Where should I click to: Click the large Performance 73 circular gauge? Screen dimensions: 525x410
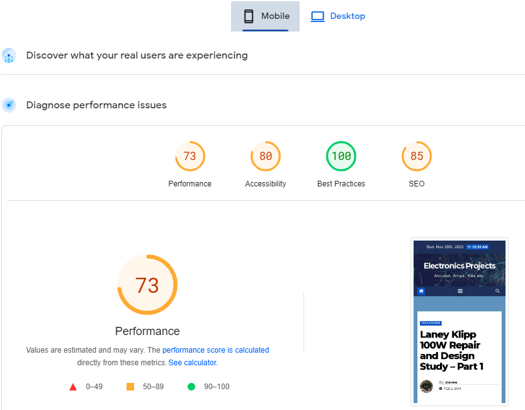coord(147,285)
